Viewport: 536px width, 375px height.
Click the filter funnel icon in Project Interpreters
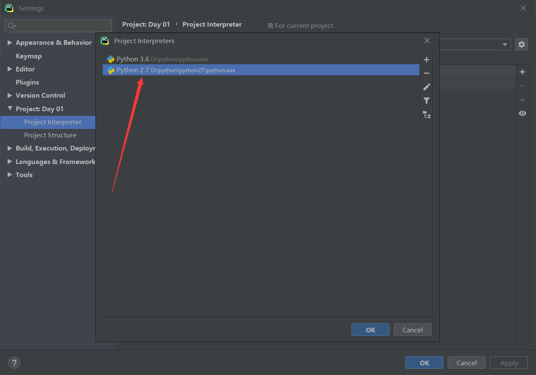[427, 101]
